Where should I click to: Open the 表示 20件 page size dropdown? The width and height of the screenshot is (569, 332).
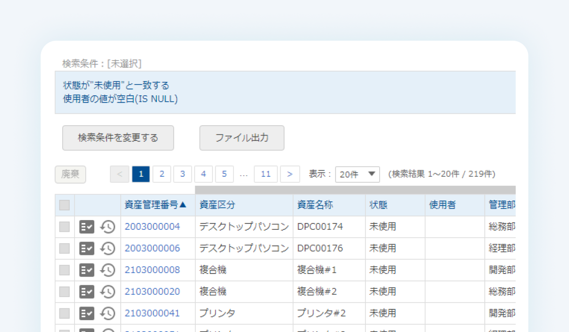tap(358, 174)
